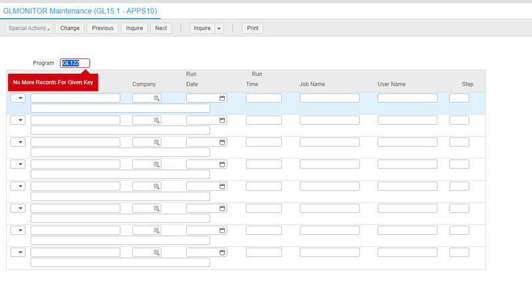The width and height of the screenshot is (532, 292).
Task: Expand the action dropdown in sixth row
Action: (18, 208)
